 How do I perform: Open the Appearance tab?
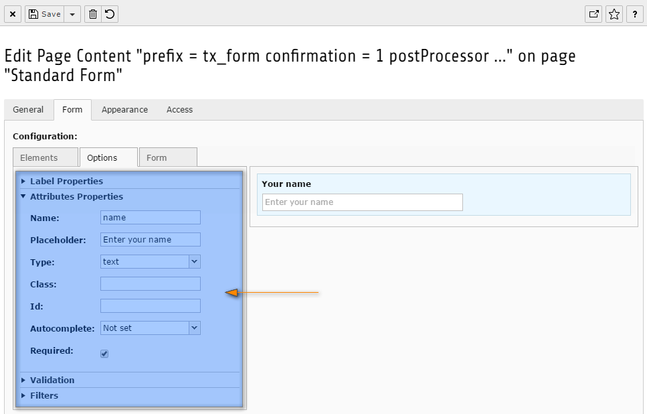[x=124, y=110]
